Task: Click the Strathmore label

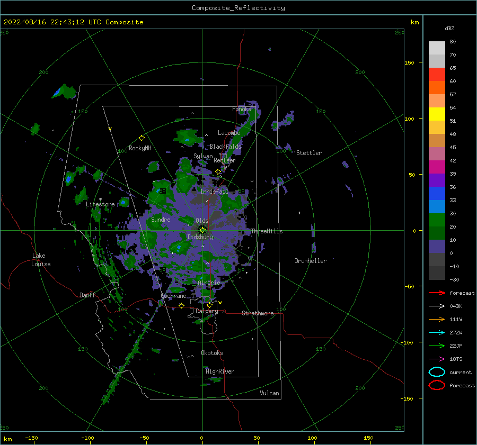Action: [x=258, y=313]
